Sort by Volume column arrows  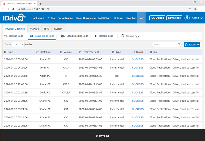[x=61, y=52]
